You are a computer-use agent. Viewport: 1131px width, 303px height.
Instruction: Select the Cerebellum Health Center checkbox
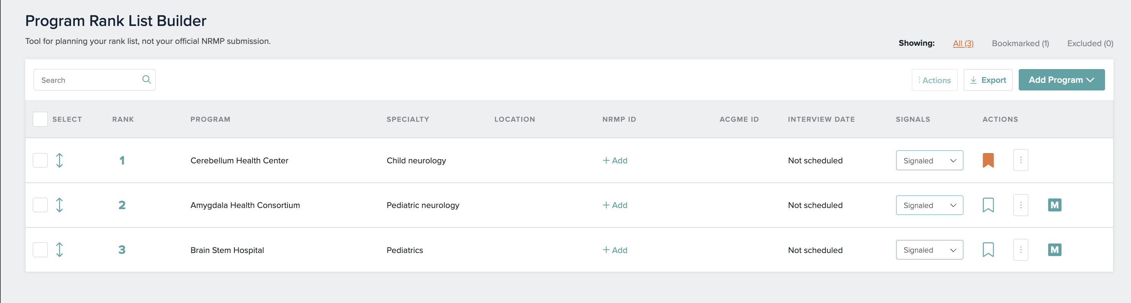click(x=40, y=161)
